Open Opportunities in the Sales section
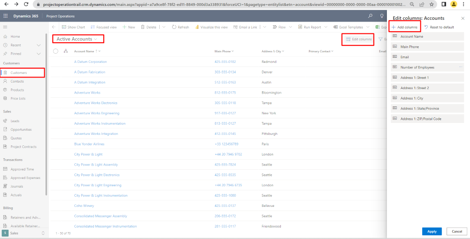 [21, 129]
